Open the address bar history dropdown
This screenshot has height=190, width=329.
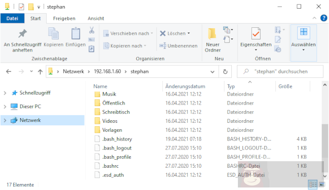click(x=213, y=72)
